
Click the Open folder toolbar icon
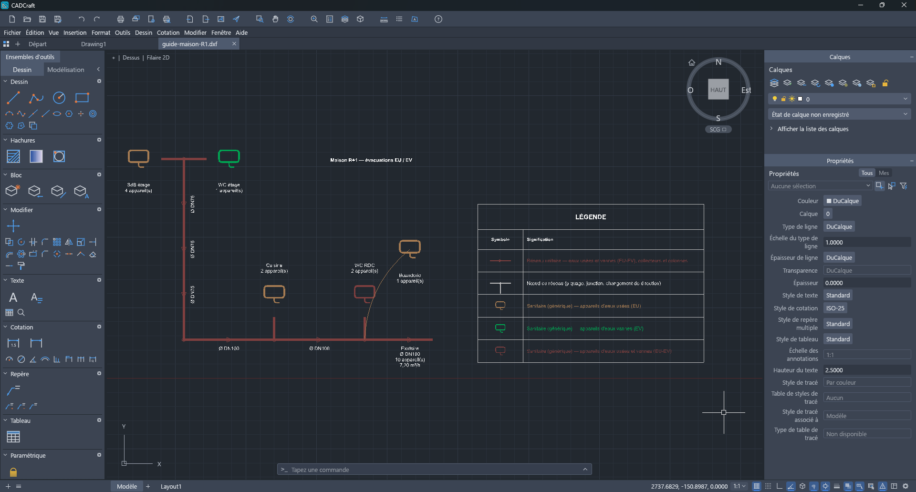[27, 19]
